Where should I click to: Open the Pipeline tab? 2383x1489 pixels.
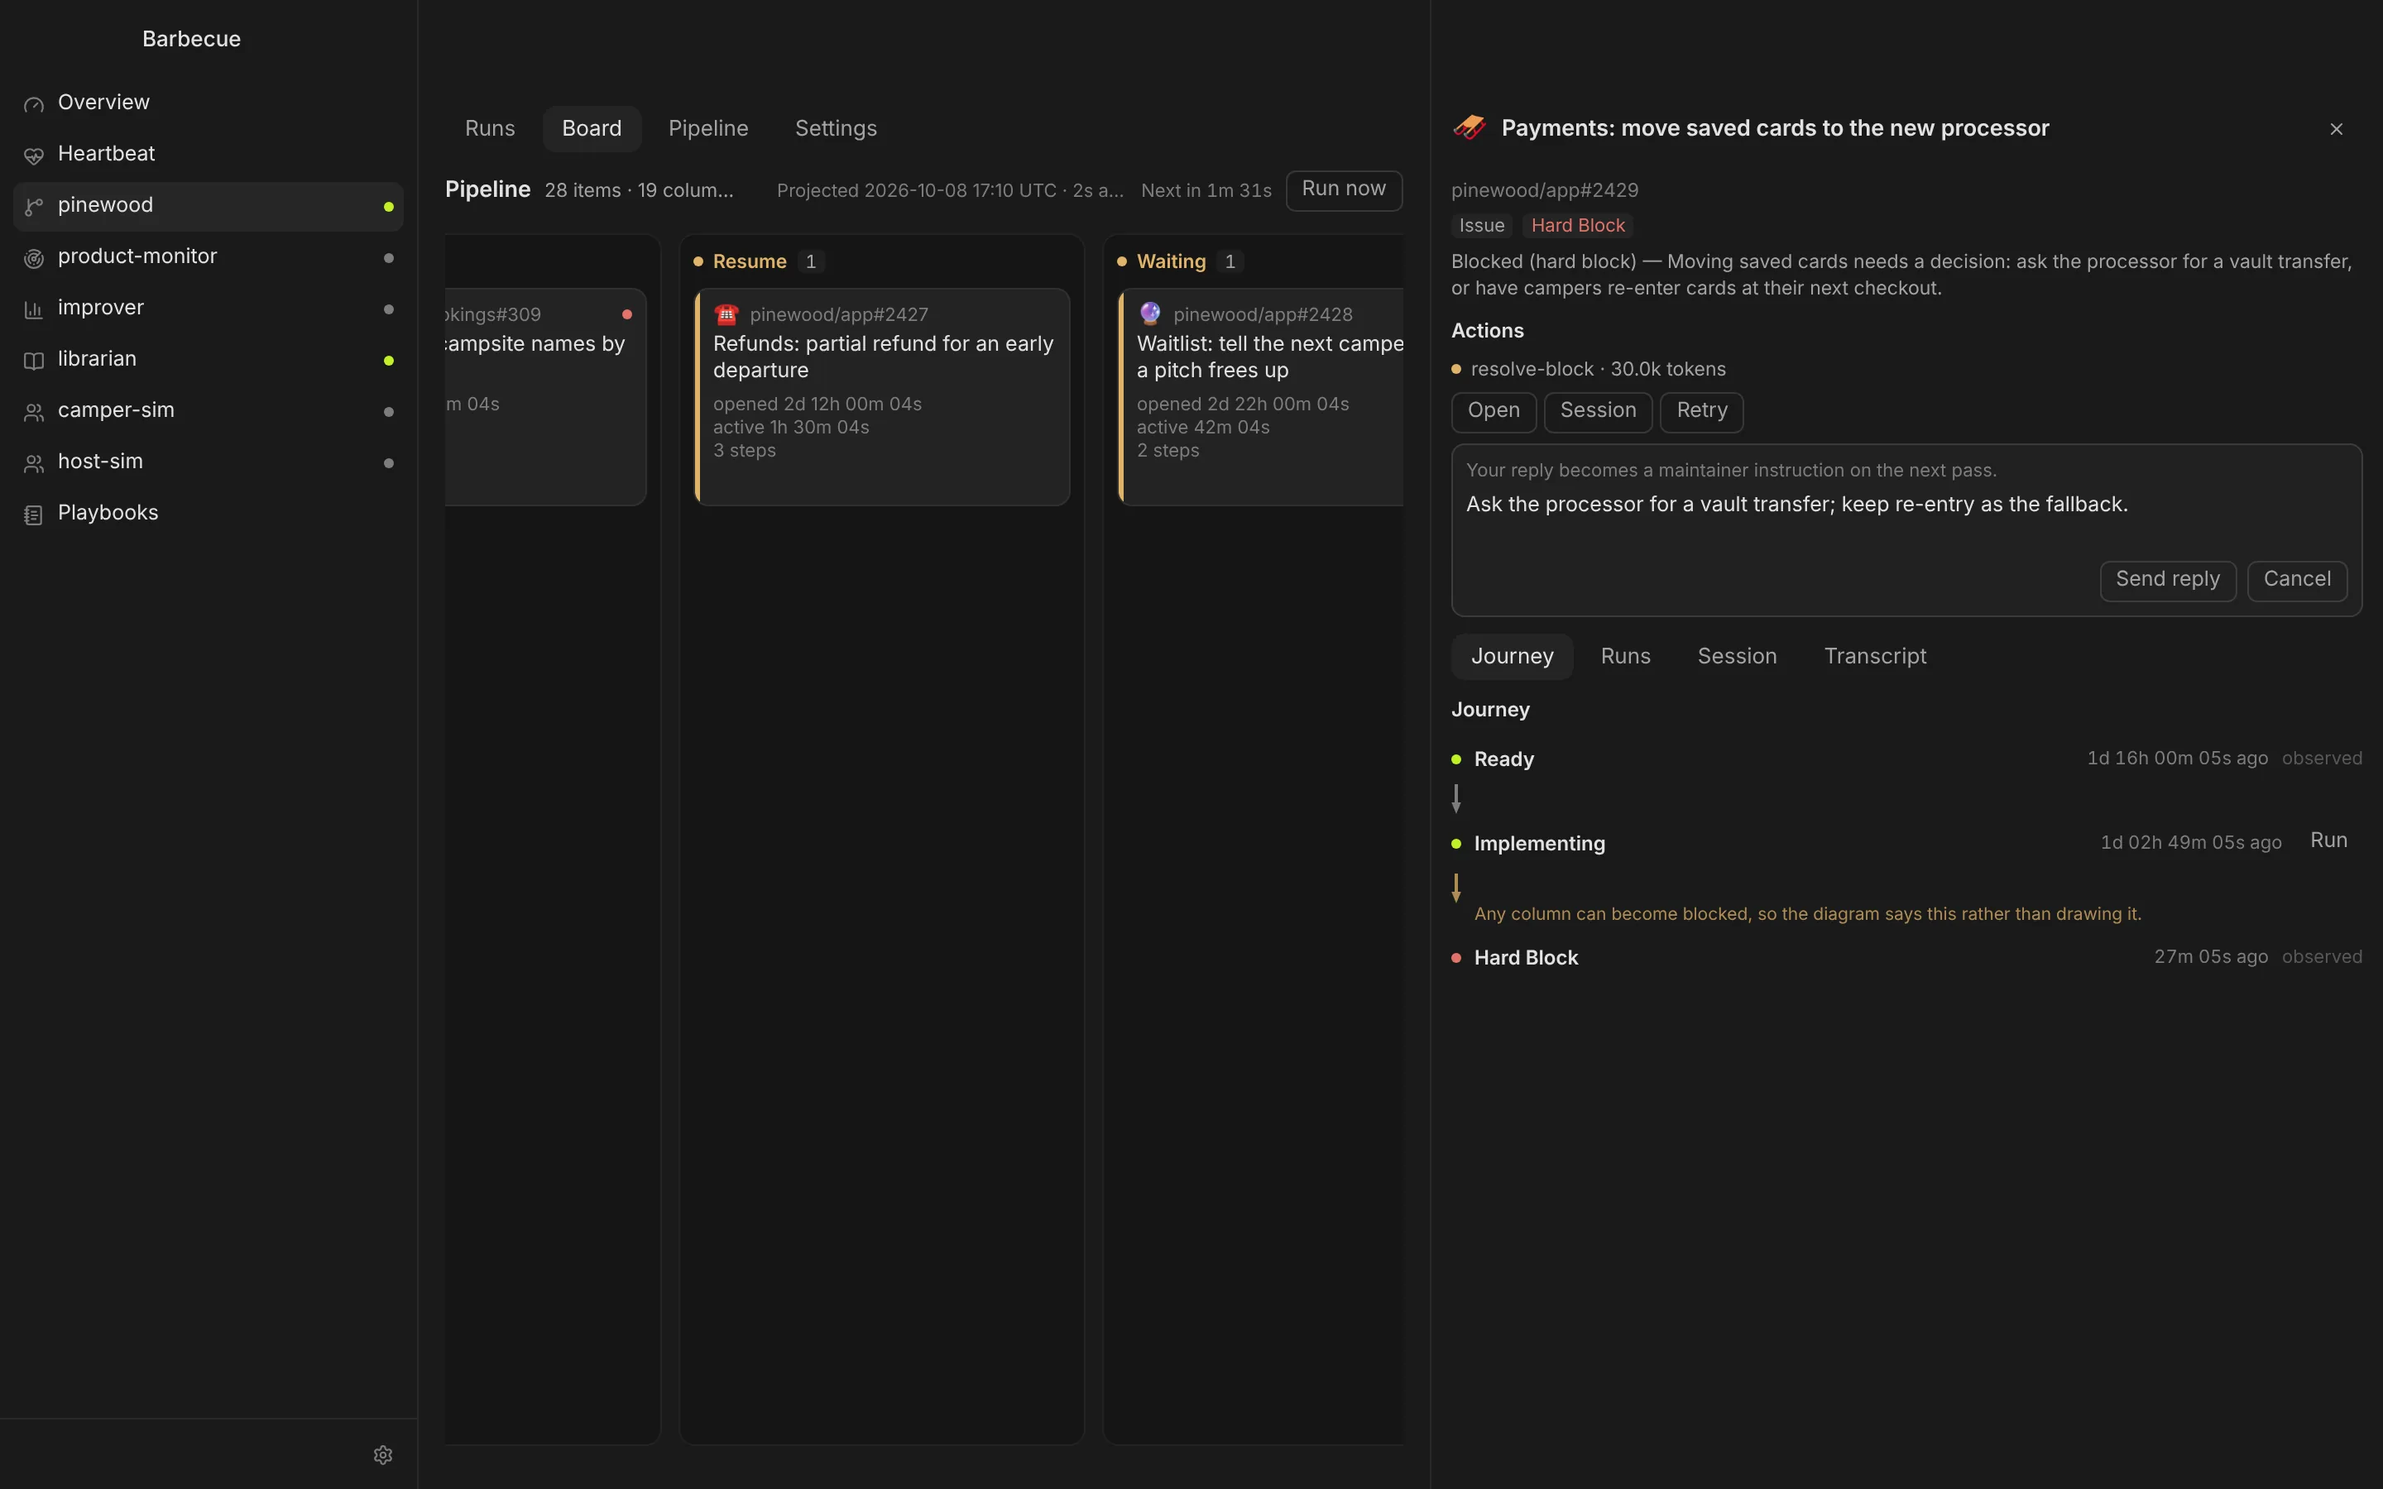click(708, 129)
